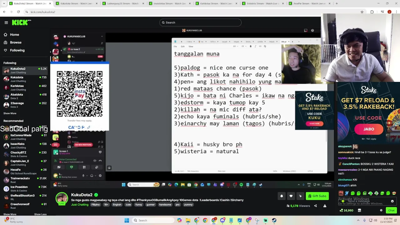Image resolution: width=400 pixels, height=225 pixels.
Task: Collapse recommended list with Show Less
Action: pos(40,214)
